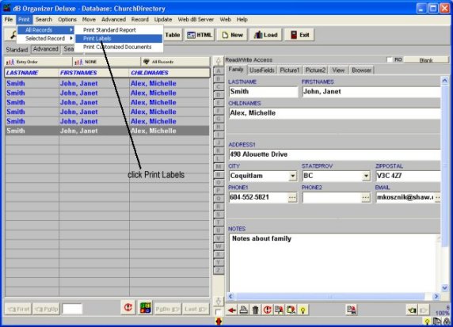Click the red circular refresh icon below the table
Image resolution: width=453 pixels, height=327 pixels.
pyautogui.click(x=128, y=307)
